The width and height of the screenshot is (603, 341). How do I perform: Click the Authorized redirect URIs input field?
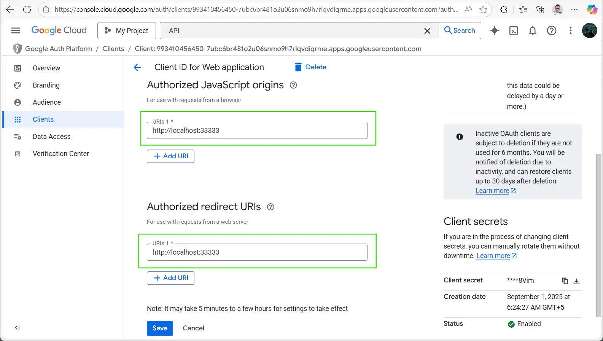(x=257, y=252)
